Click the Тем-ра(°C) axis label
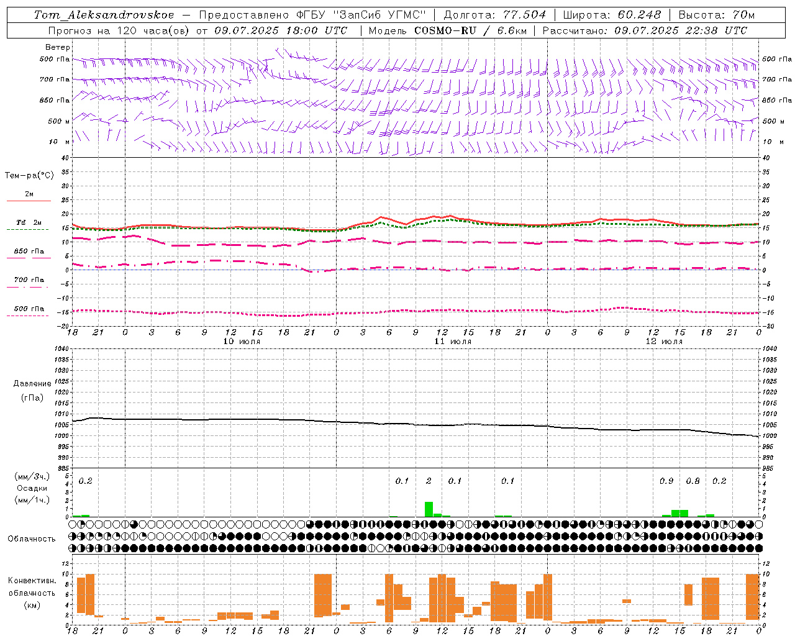The image size is (795, 636). pos(29,176)
